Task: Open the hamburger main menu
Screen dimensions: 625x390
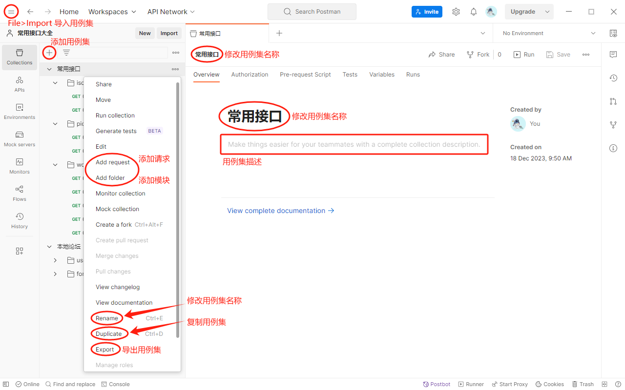Action: pyautogui.click(x=11, y=12)
